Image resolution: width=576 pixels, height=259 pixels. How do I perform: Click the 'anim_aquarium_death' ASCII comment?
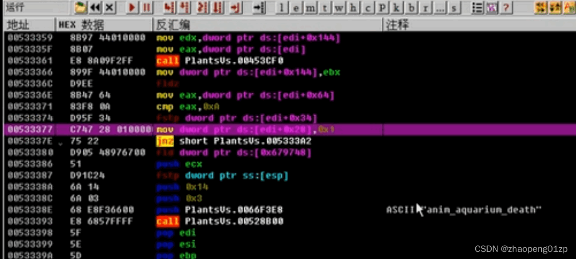pos(464,210)
